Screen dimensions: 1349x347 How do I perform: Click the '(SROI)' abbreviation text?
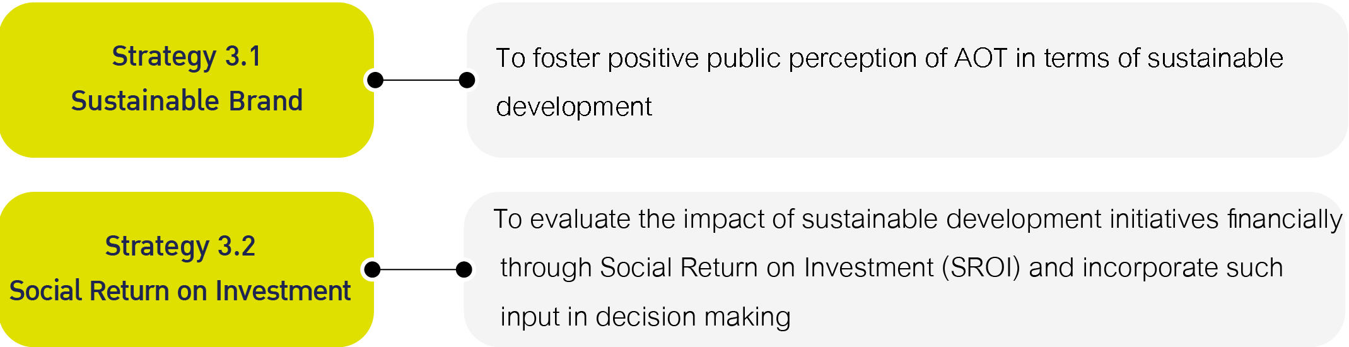click(x=981, y=268)
